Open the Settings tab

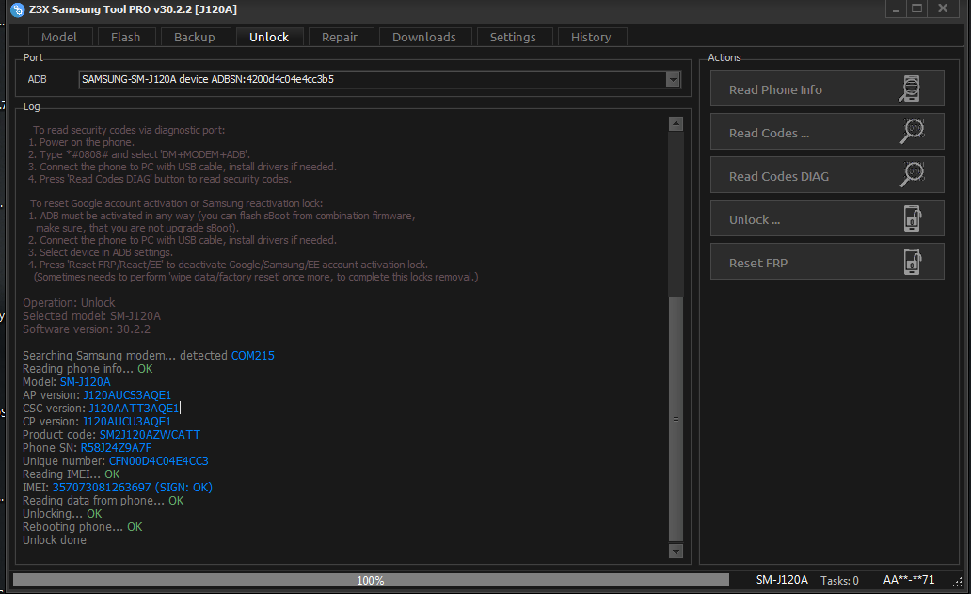click(513, 37)
